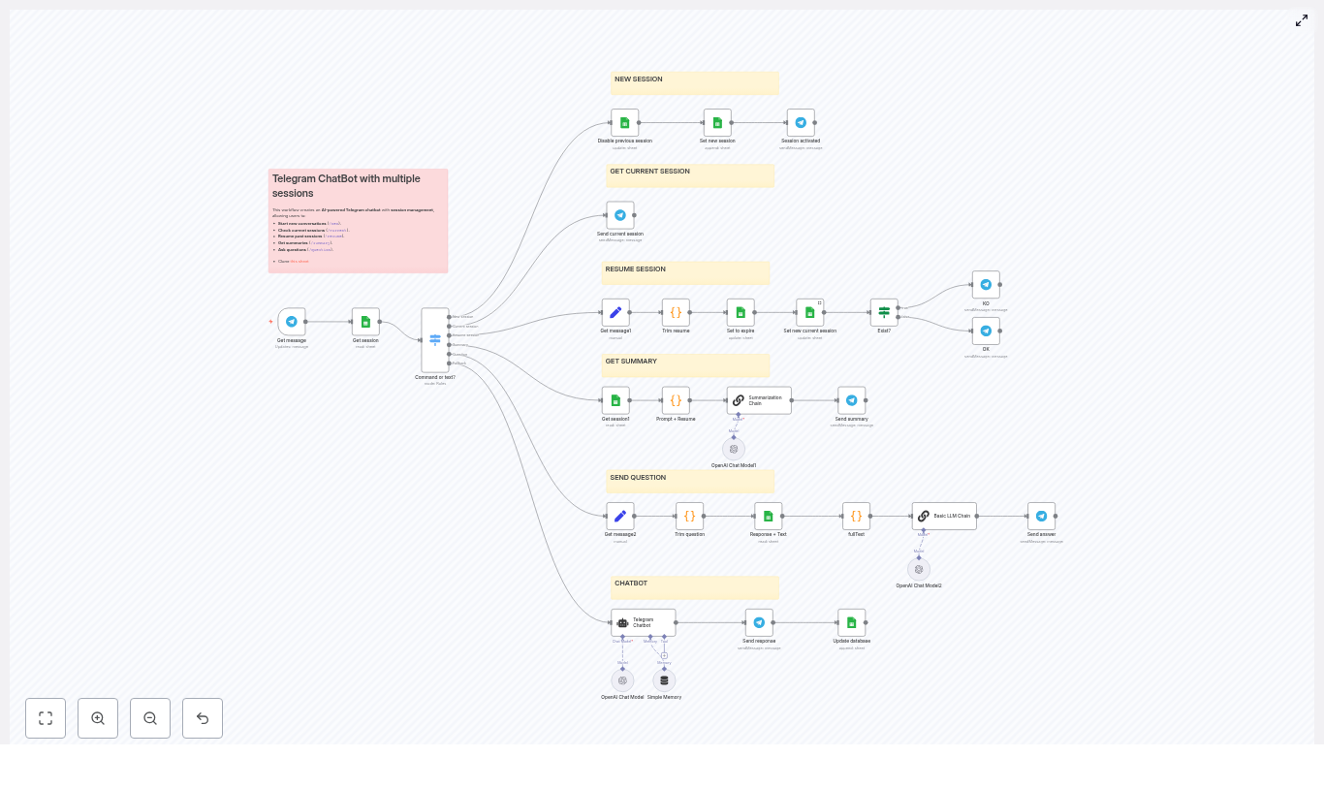Click the reset zoom undo-arrow button
Image resolution: width=1324 pixels, height=789 pixels.
coord(203,718)
